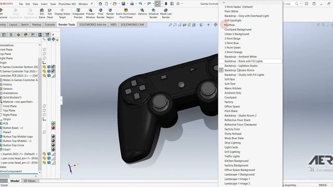The width and height of the screenshot is (333, 187).
Task: Toggle Front Plane visibility in display pane
Action: (44, 49)
